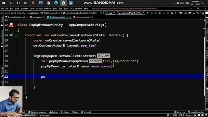The image size is (208, 117).
Task: Open the Logcat tool window
Action: coord(86,112)
